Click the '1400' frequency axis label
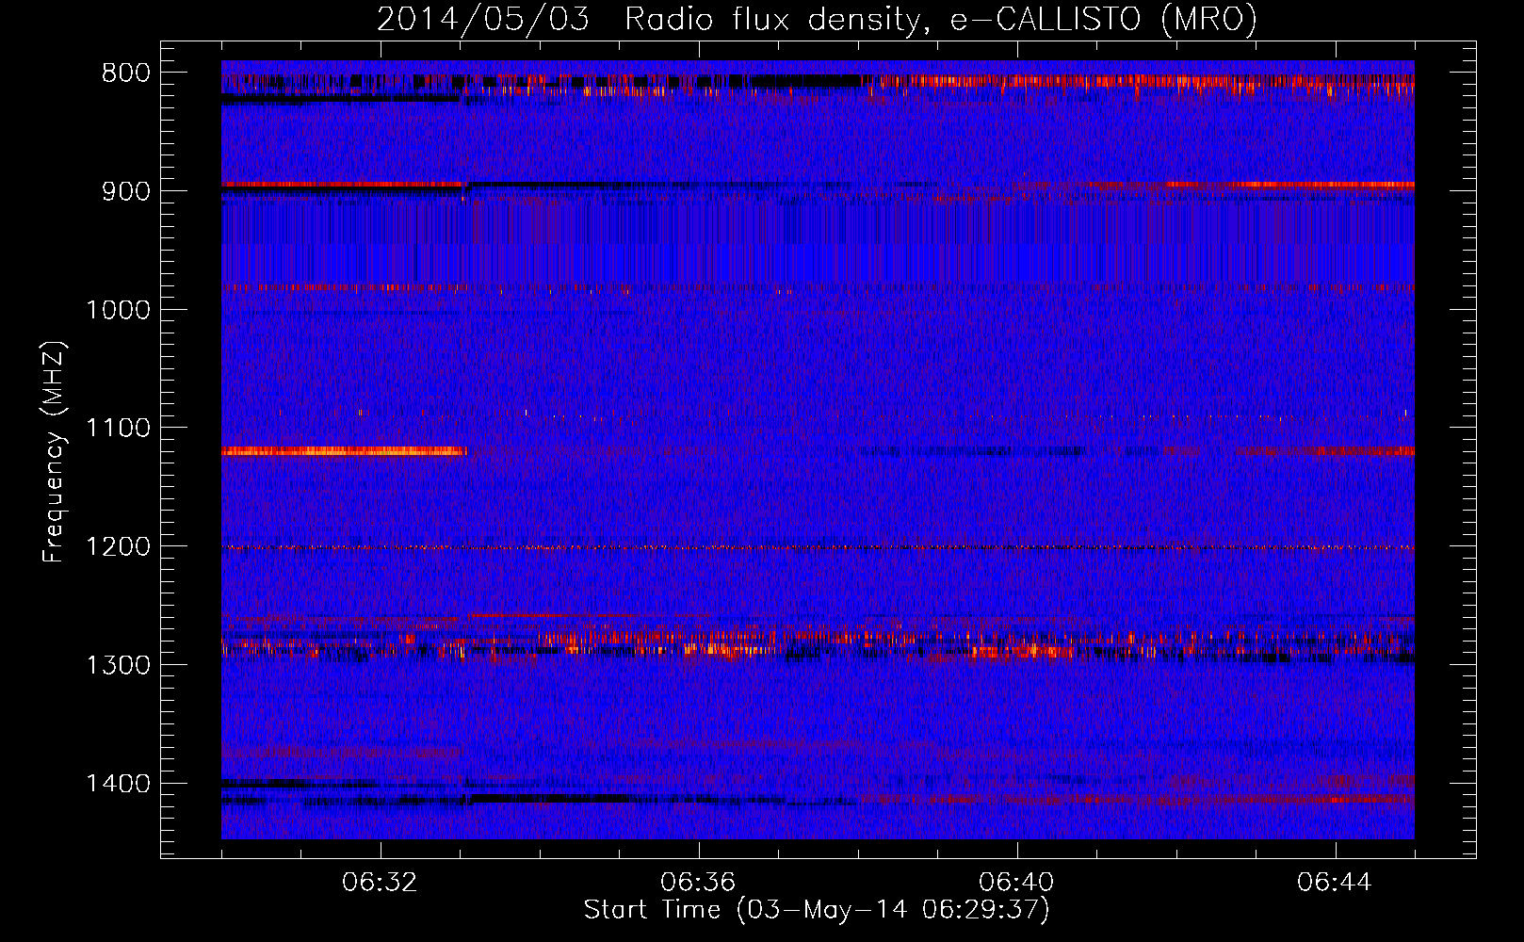 (x=118, y=784)
